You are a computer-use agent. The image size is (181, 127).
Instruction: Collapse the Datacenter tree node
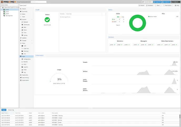coord(1,8)
